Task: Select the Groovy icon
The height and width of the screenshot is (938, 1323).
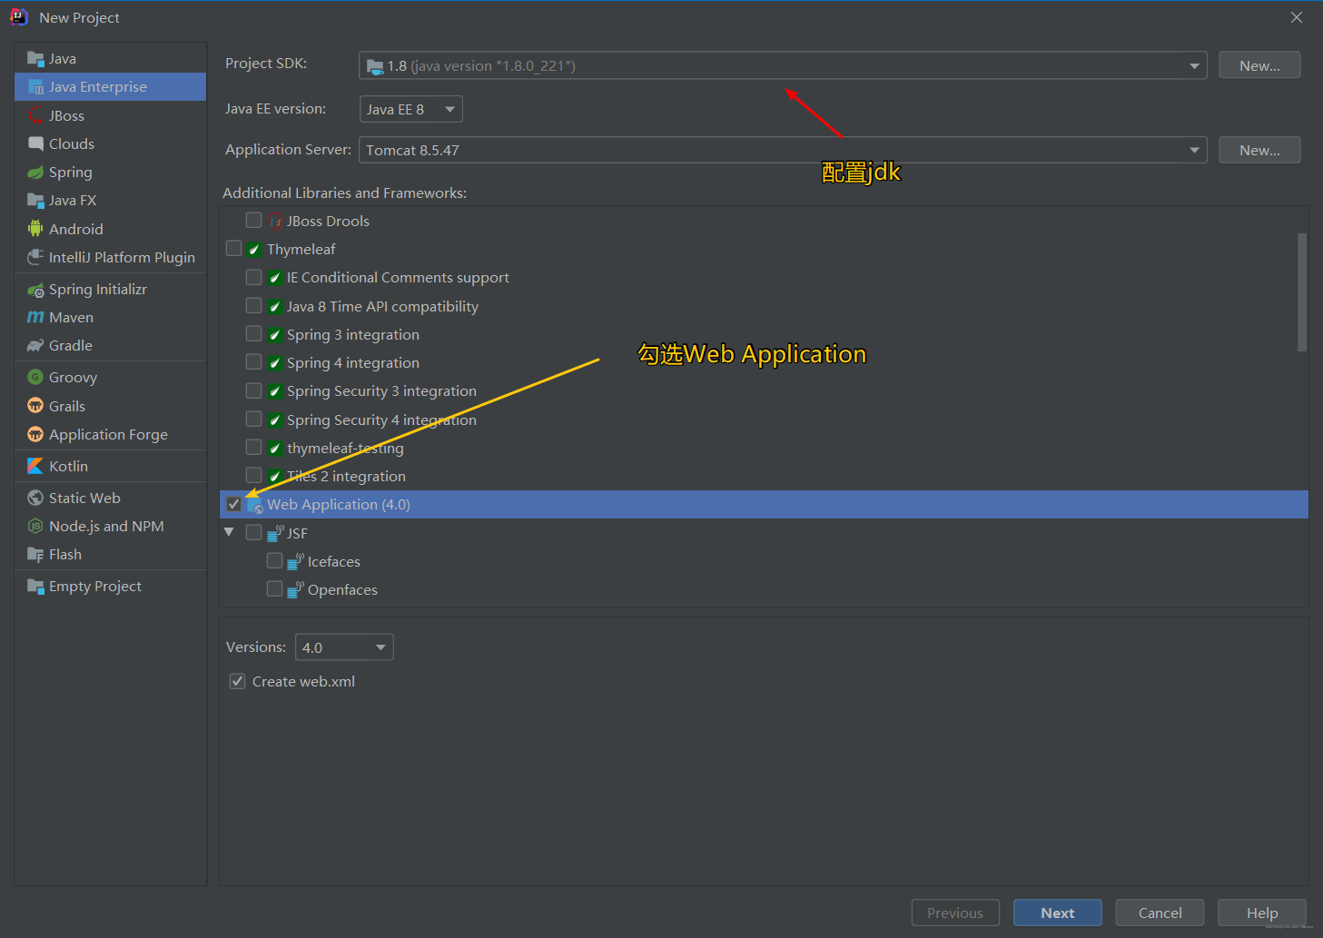Action: (x=35, y=378)
